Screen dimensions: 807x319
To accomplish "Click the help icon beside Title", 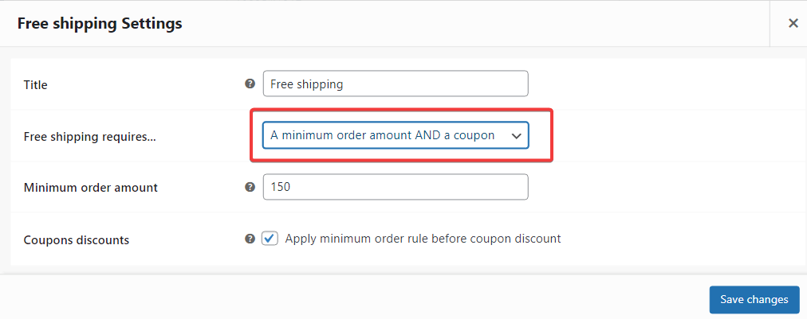I will pos(250,84).
